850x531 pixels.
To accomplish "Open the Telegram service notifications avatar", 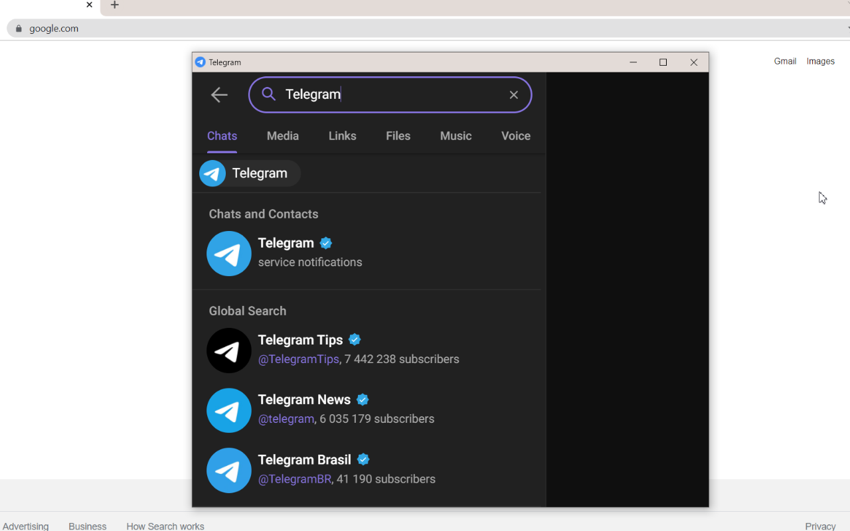I will pyautogui.click(x=228, y=253).
